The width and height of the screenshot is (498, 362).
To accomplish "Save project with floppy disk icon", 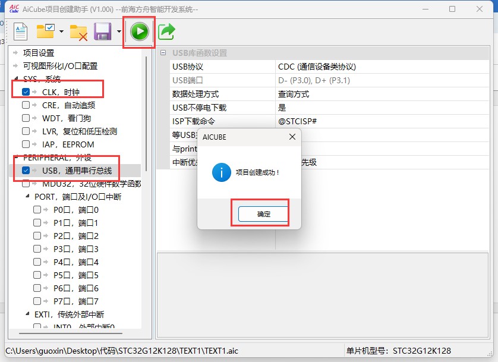I will tap(103, 32).
